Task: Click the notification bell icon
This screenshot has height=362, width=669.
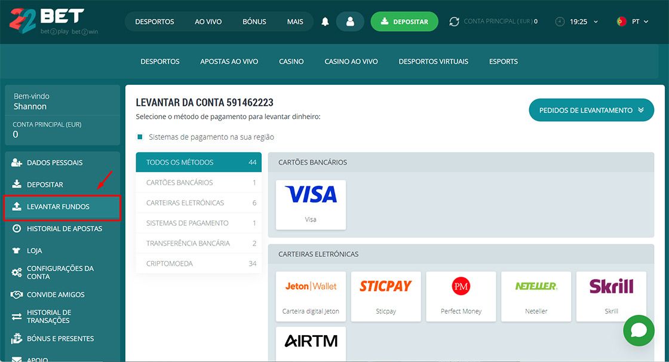Action: tap(325, 22)
